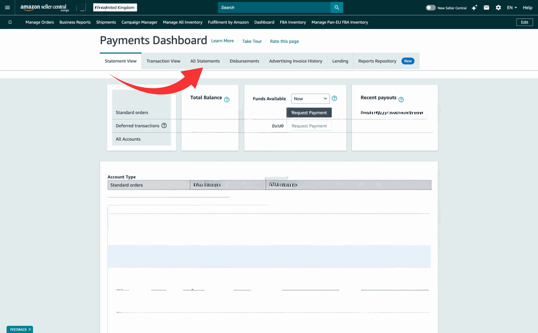The height and width of the screenshot is (333, 538).
Task: Open Campaign Manager
Action: [139, 22]
